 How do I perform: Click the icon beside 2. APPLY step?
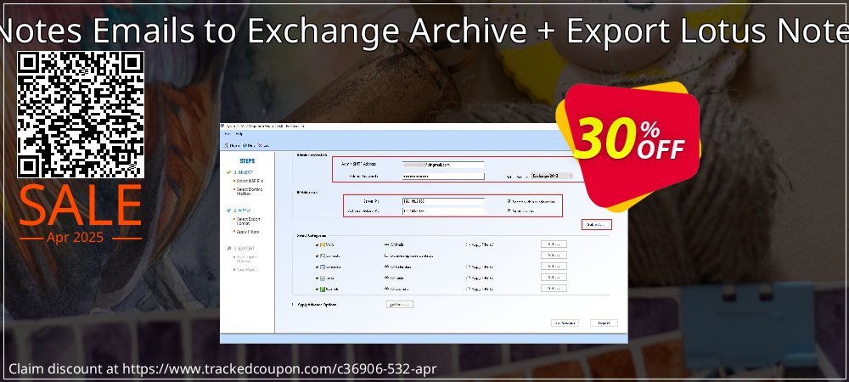[229, 210]
